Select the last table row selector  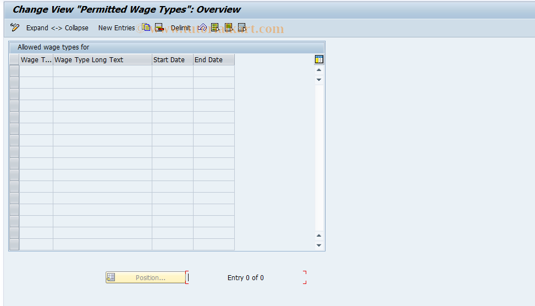point(14,244)
